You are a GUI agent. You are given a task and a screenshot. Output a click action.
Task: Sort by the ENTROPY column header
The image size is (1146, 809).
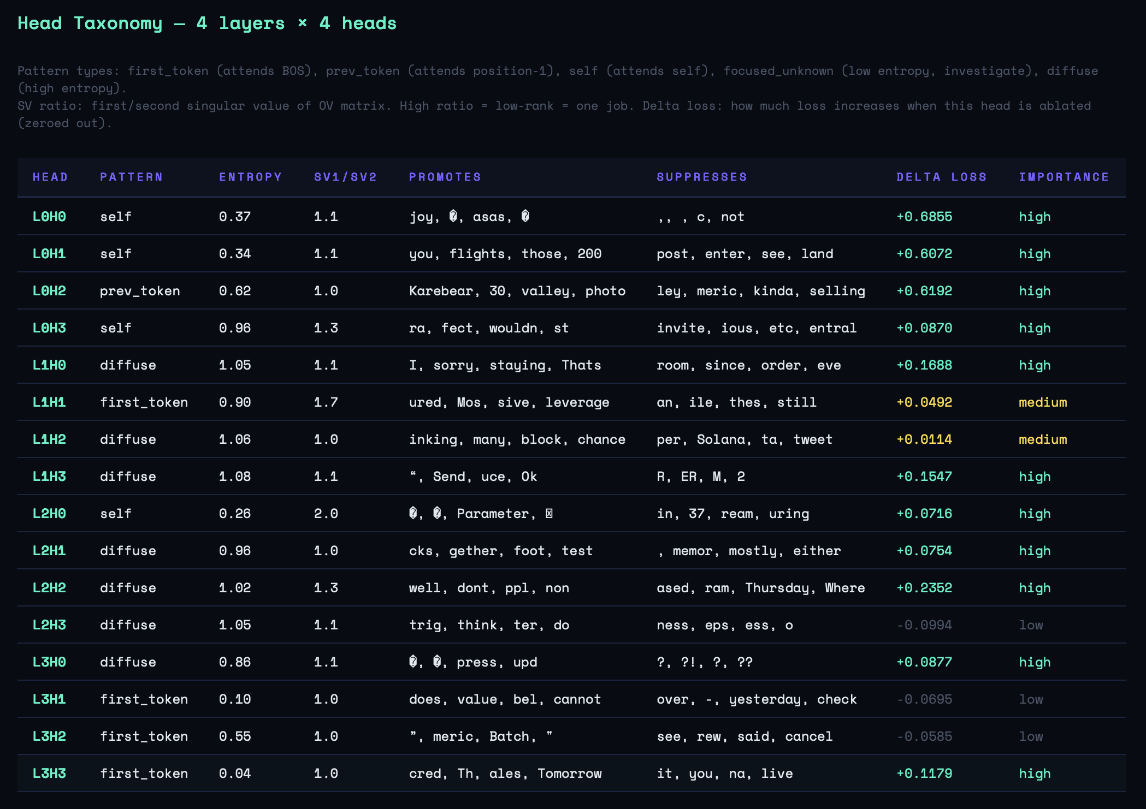point(250,177)
